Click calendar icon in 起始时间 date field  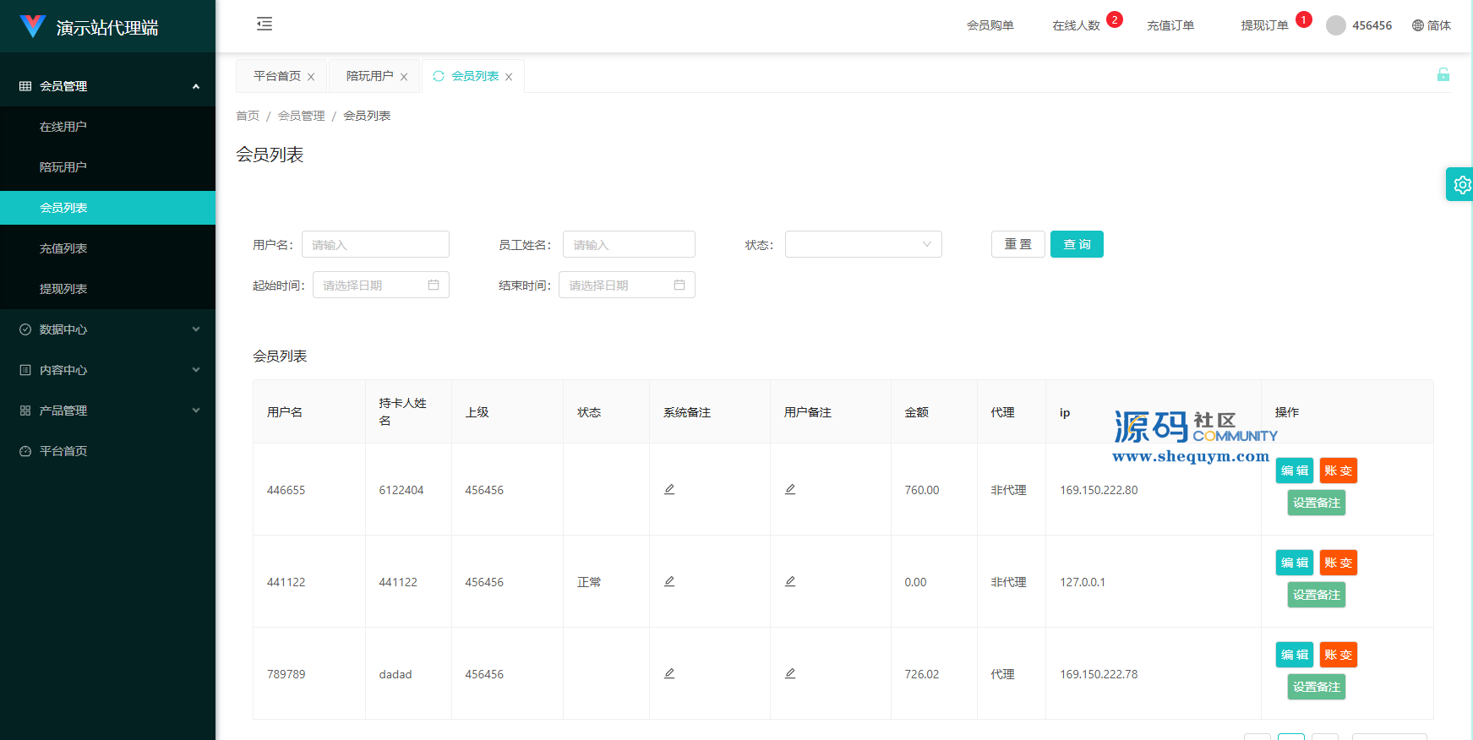pos(434,286)
